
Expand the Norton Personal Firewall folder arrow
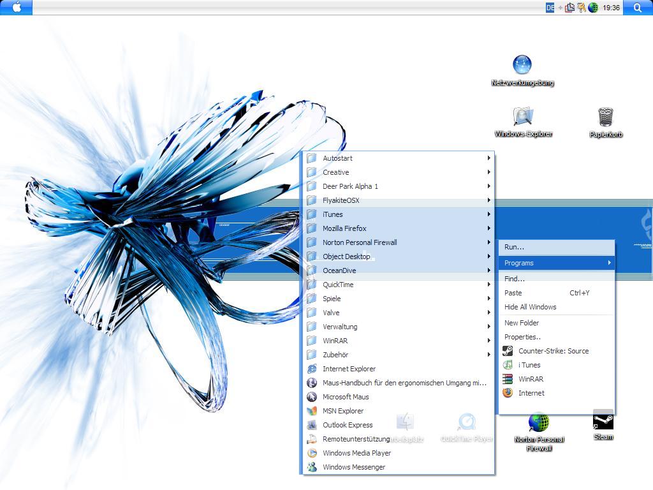pos(489,242)
